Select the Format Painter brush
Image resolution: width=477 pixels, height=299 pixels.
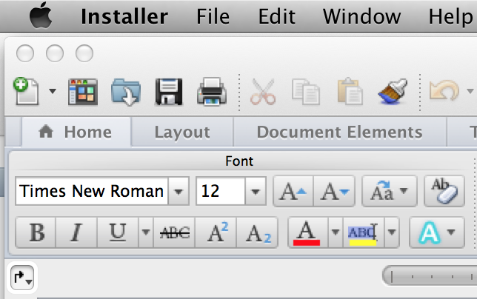pyautogui.click(x=393, y=91)
